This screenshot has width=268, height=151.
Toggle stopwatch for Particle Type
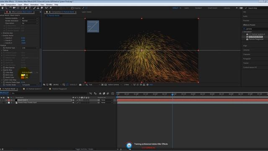[4, 48]
